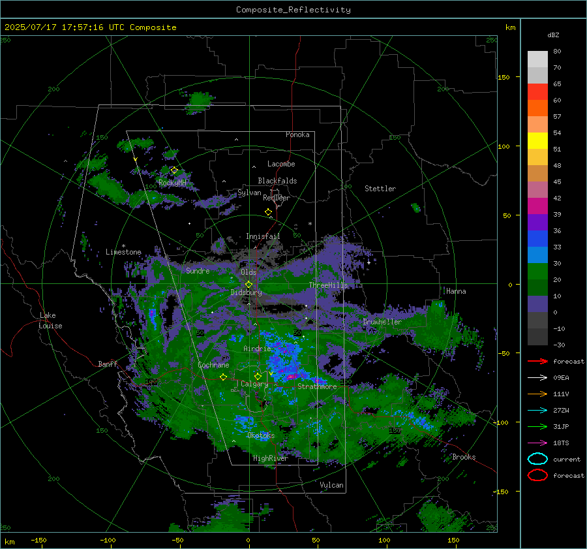Image resolution: width=587 pixels, height=549 pixels.
Task: Click the 18TS legend label
Action: coord(561,443)
